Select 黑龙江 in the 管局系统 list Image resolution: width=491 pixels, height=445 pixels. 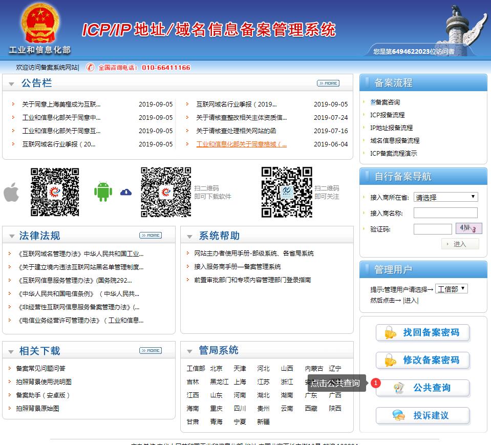219,382
